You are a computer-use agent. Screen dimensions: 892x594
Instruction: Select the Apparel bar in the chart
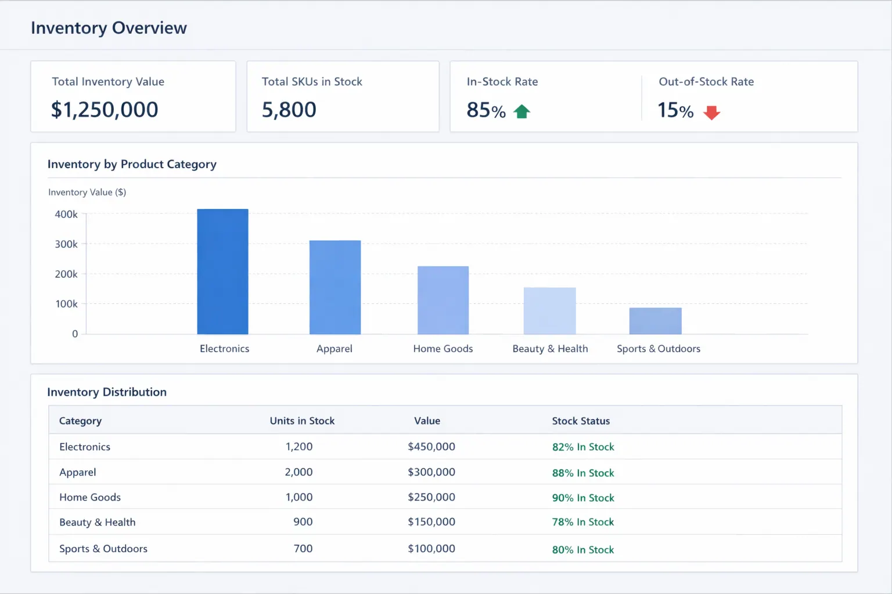coord(334,286)
